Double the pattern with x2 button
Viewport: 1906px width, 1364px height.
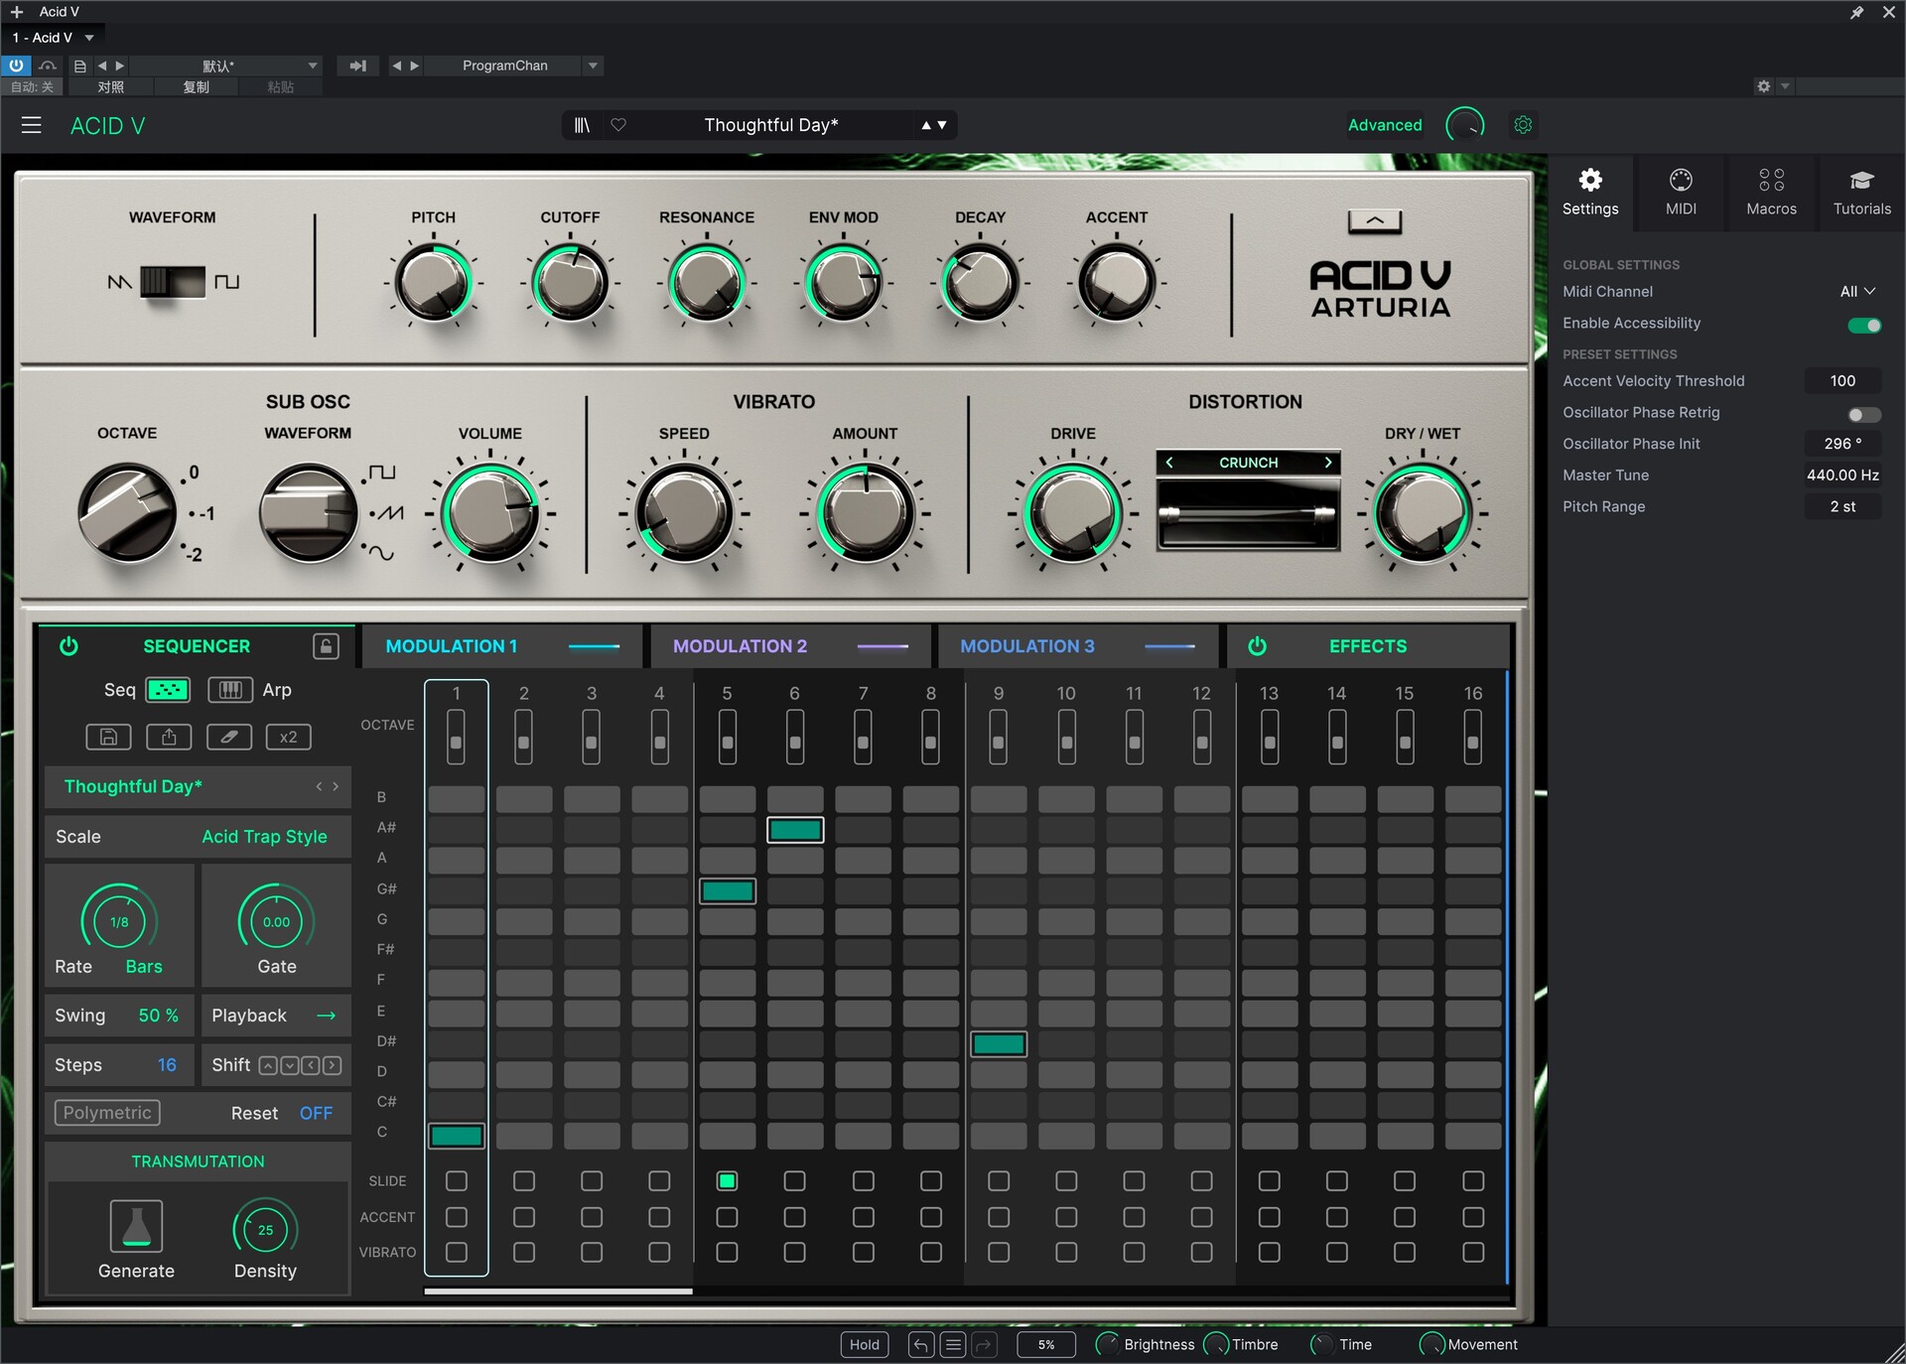(x=288, y=737)
